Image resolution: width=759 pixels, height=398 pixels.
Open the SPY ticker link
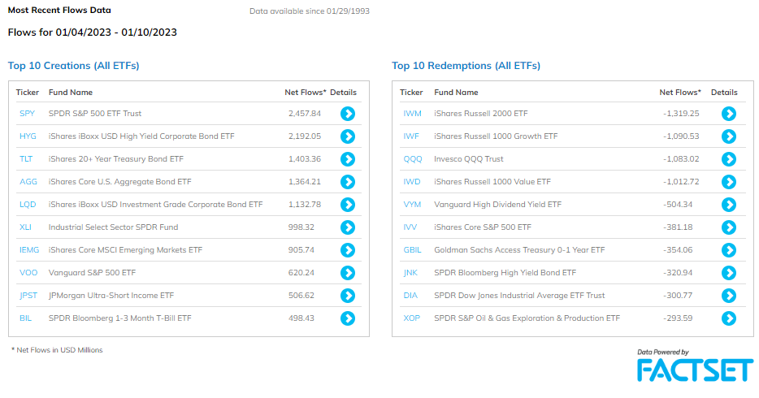pyautogui.click(x=27, y=114)
